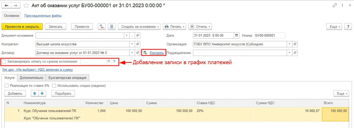
Task: Copy link to document with chain icon
Action: coord(335,6)
